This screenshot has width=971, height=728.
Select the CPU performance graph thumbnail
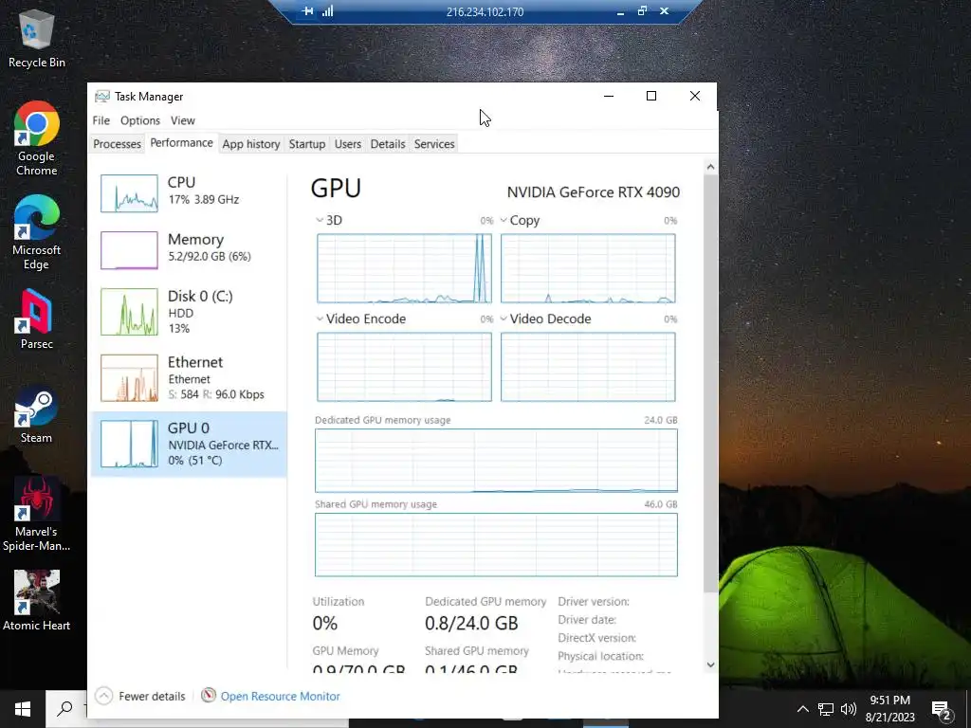129,193
